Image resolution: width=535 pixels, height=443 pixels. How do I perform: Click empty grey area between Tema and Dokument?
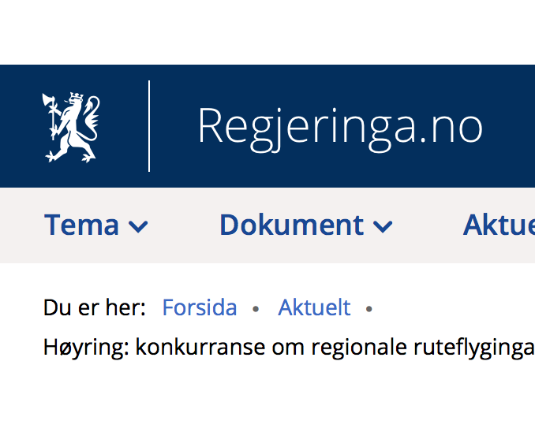click(184, 225)
